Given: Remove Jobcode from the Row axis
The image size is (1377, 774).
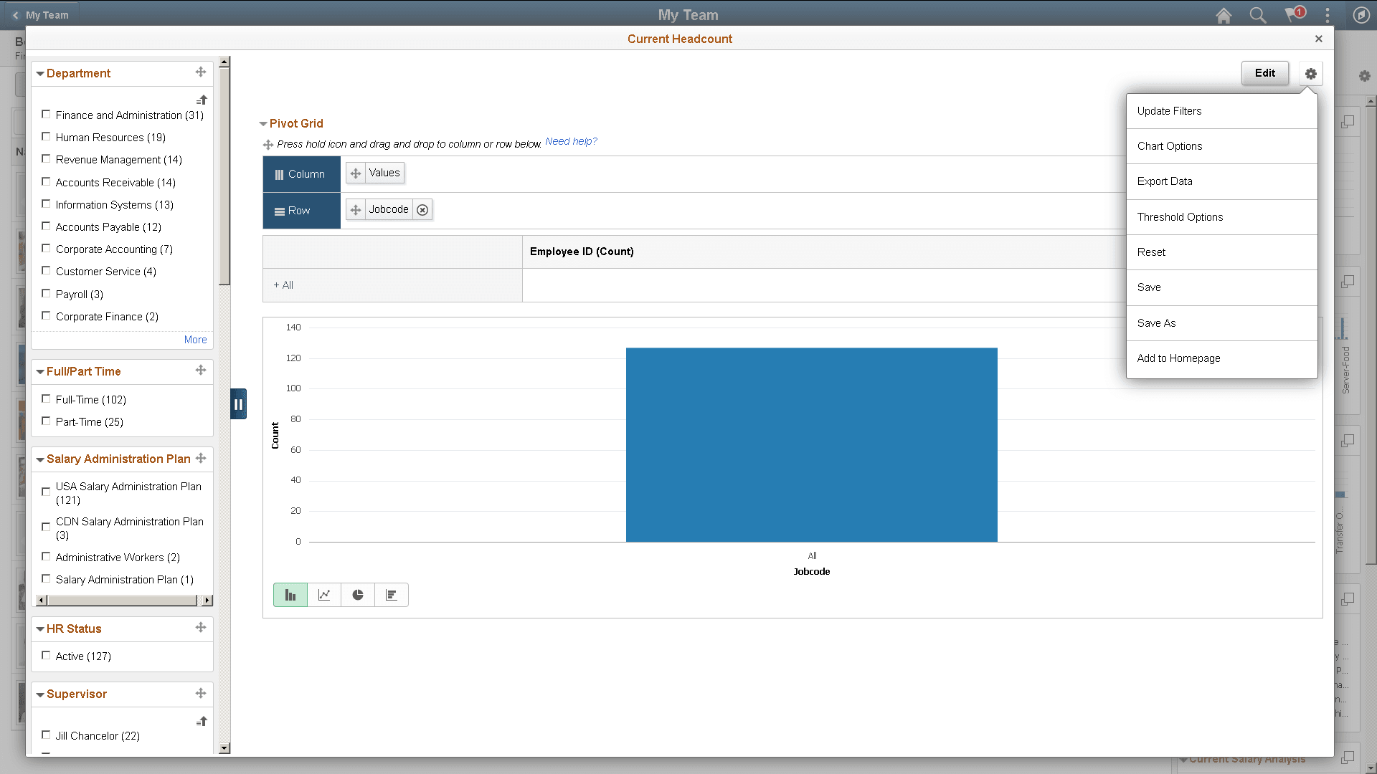Looking at the screenshot, I should (422, 210).
